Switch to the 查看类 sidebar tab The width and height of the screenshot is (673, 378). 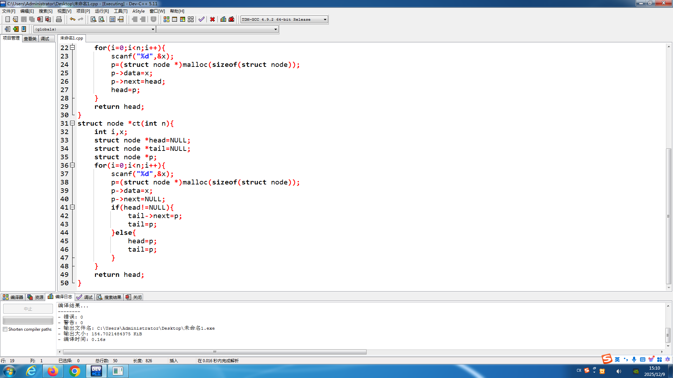30,38
